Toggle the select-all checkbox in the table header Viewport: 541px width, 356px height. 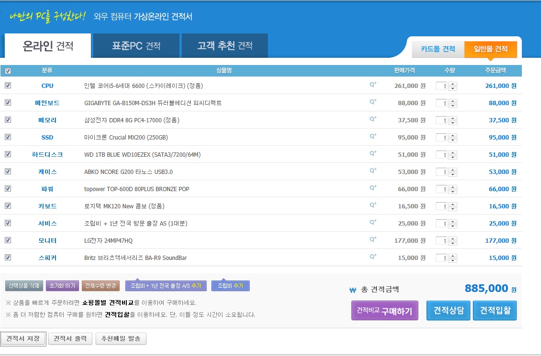coord(8,71)
